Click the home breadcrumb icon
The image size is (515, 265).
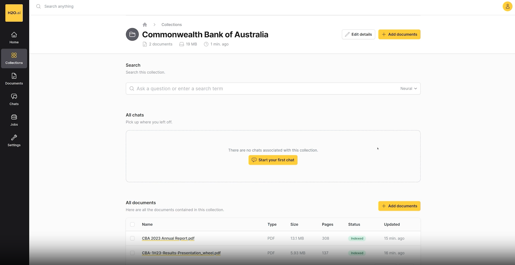click(x=145, y=25)
